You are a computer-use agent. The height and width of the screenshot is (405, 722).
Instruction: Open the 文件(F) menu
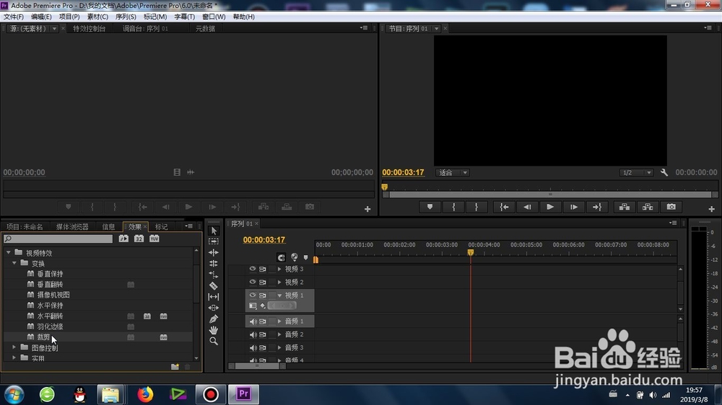[x=14, y=17]
